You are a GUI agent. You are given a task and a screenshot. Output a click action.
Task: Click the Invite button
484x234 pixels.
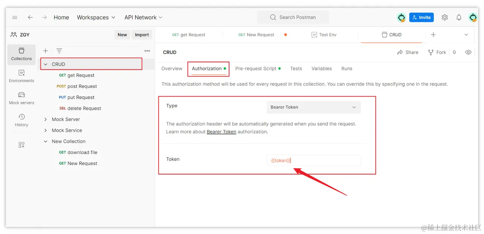(421, 17)
